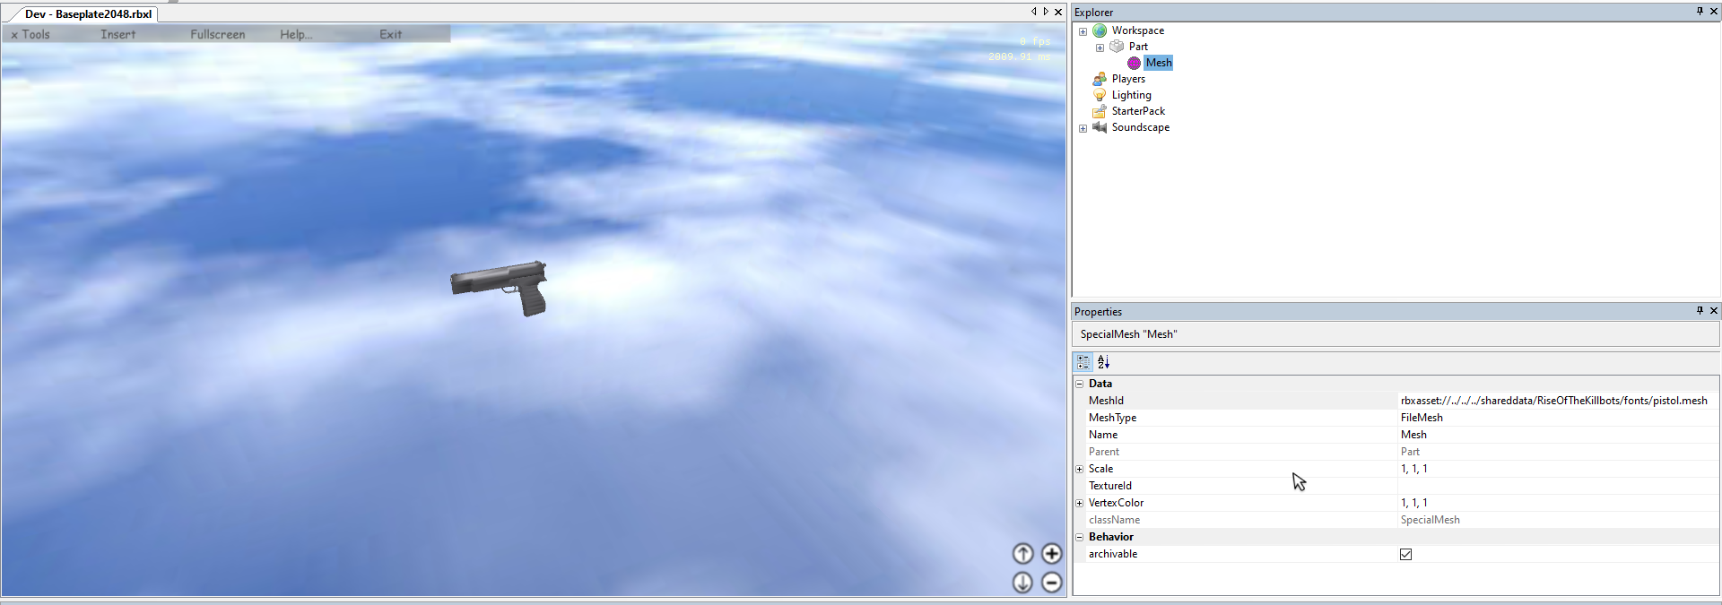The height and width of the screenshot is (605, 1722).
Task: Click the camera zoom out minus button
Action: [1051, 583]
